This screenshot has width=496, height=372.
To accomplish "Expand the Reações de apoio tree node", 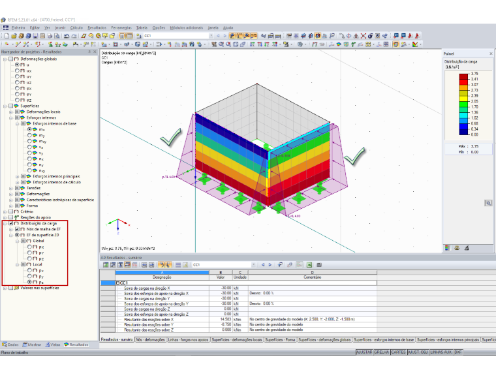I will (5, 217).
